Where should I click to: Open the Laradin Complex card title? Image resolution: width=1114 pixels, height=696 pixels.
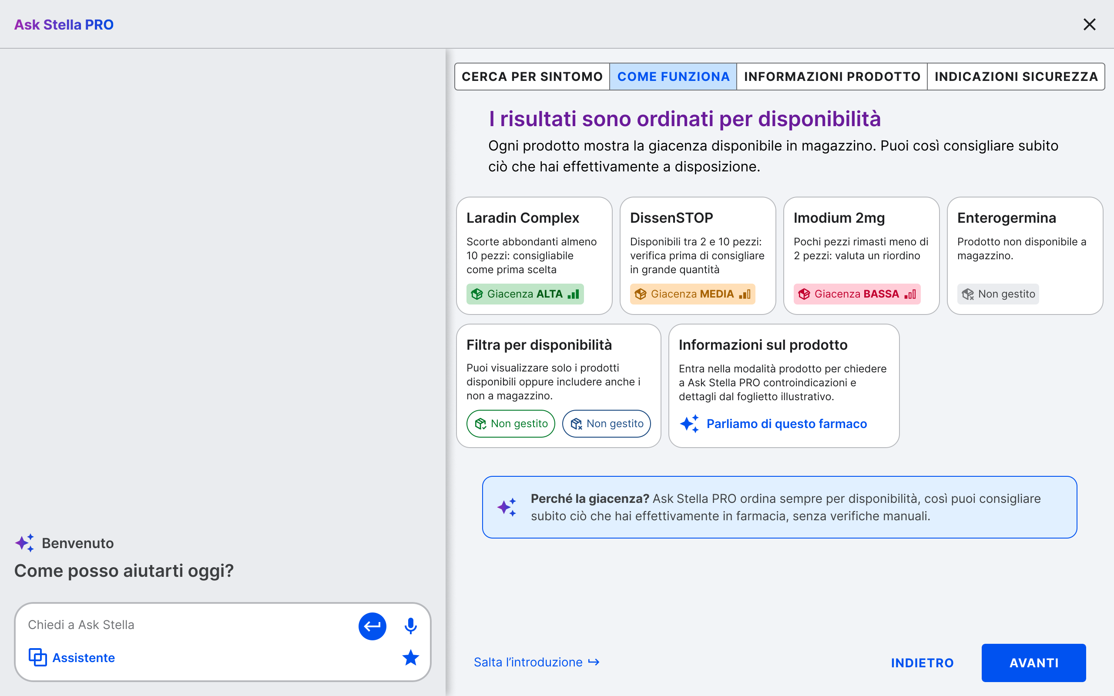pos(523,218)
